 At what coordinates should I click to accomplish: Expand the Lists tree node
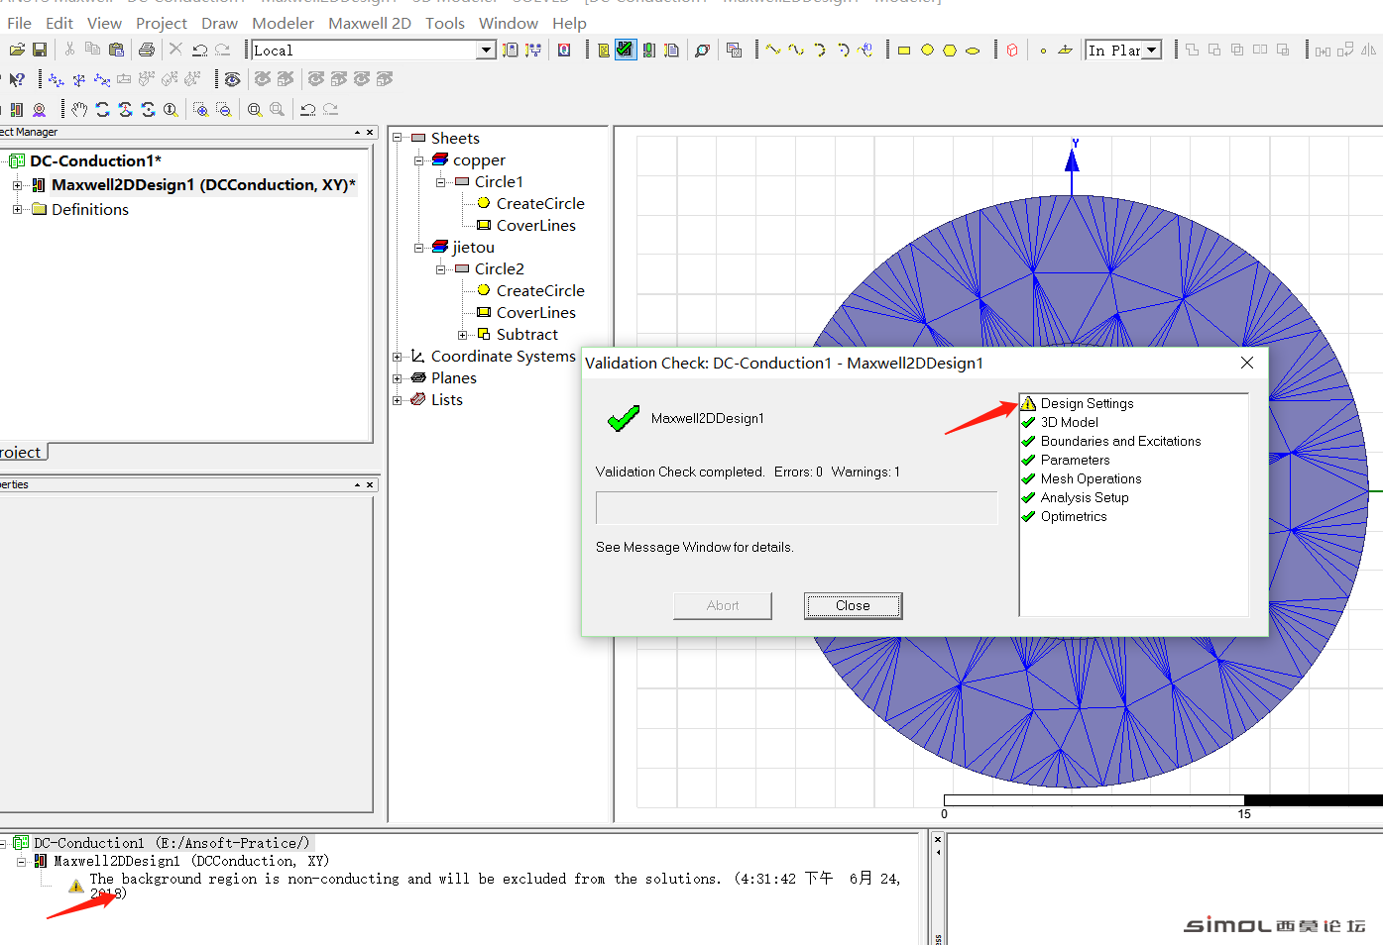click(x=398, y=400)
